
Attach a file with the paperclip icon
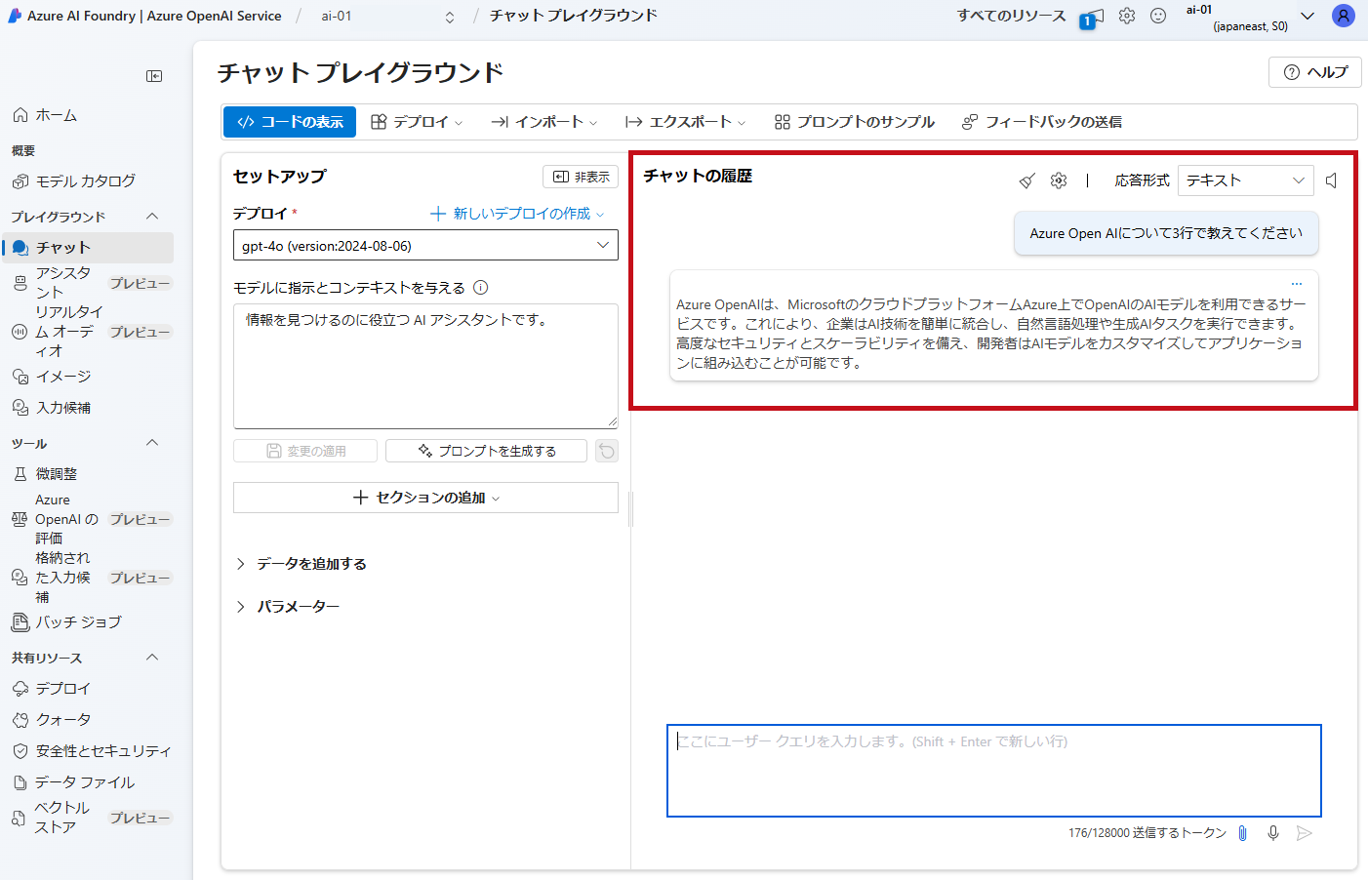tap(1242, 833)
